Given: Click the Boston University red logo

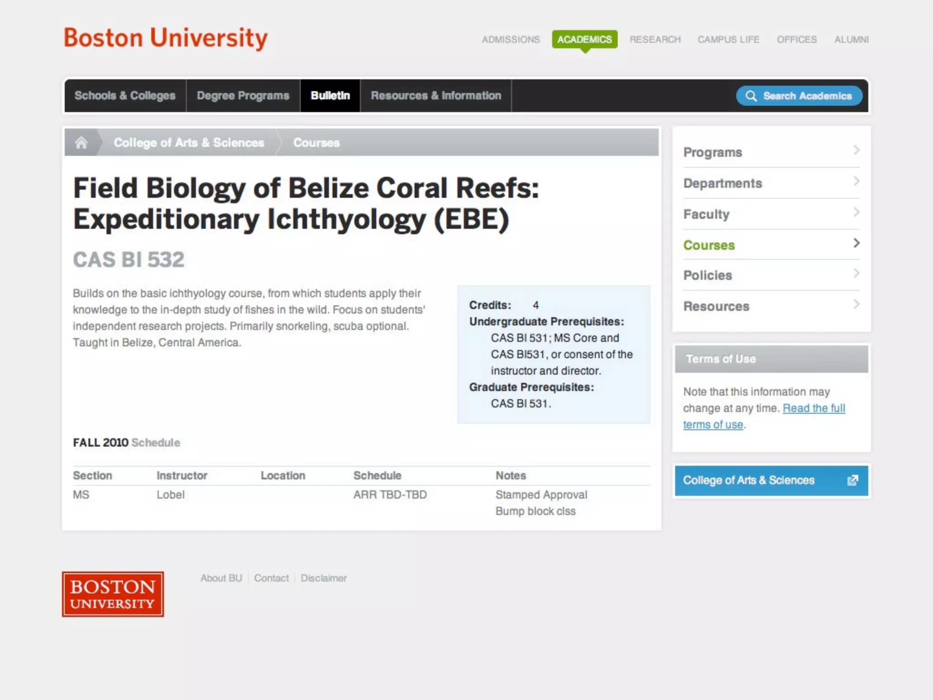Looking at the screenshot, I should [x=113, y=594].
